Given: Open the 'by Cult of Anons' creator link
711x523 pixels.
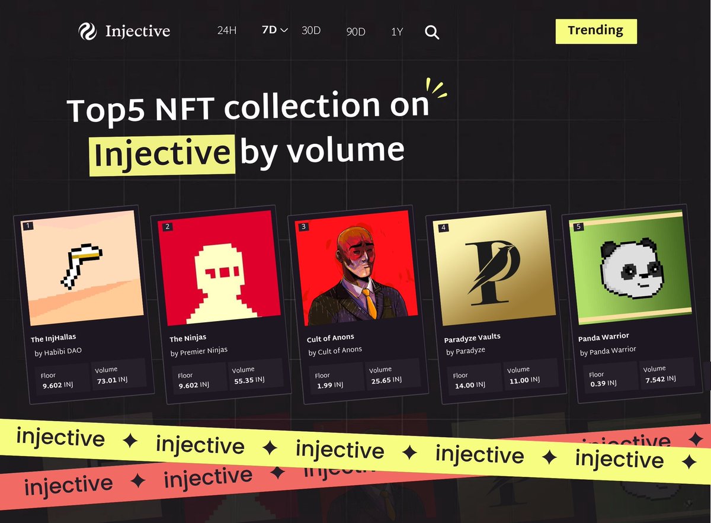Looking at the screenshot, I should 335,351.
